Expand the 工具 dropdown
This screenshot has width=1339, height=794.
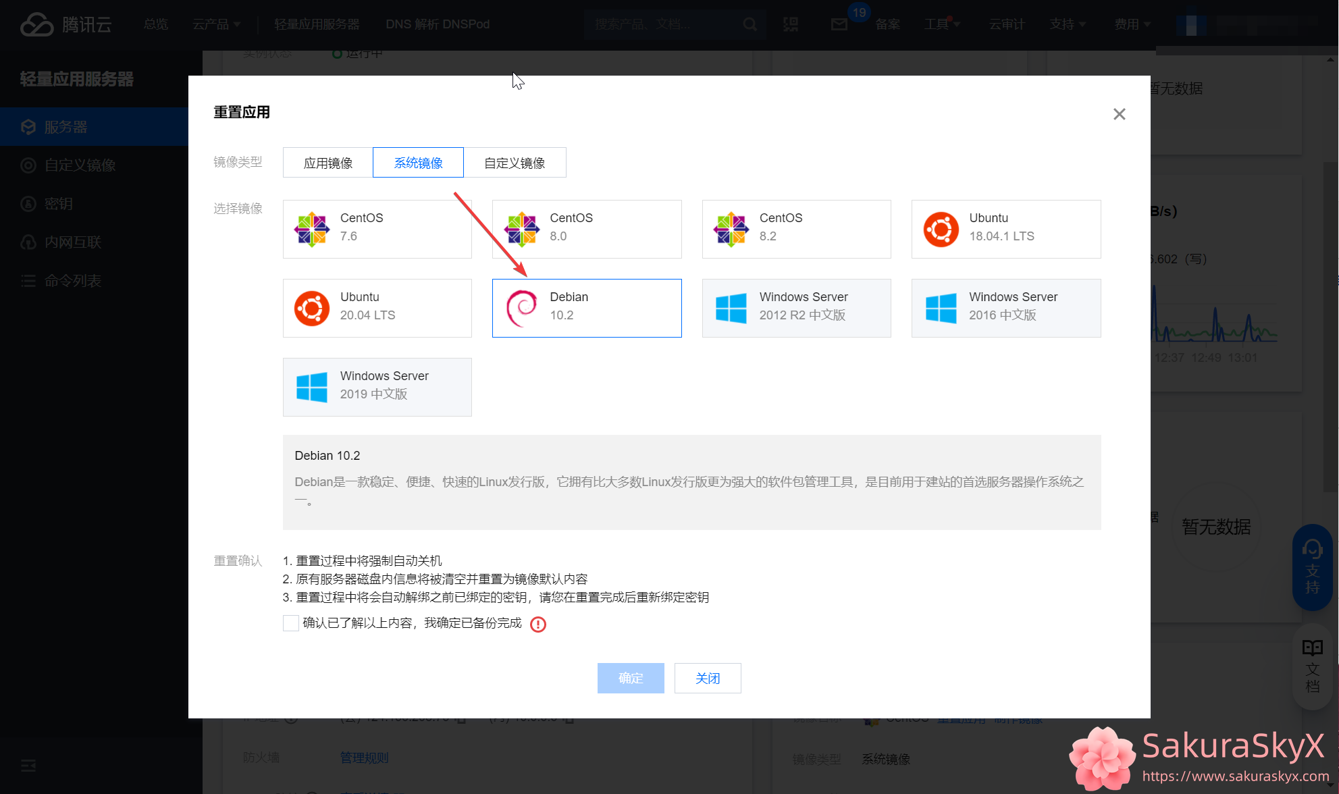pyautogui.click(x=942, y=24)
